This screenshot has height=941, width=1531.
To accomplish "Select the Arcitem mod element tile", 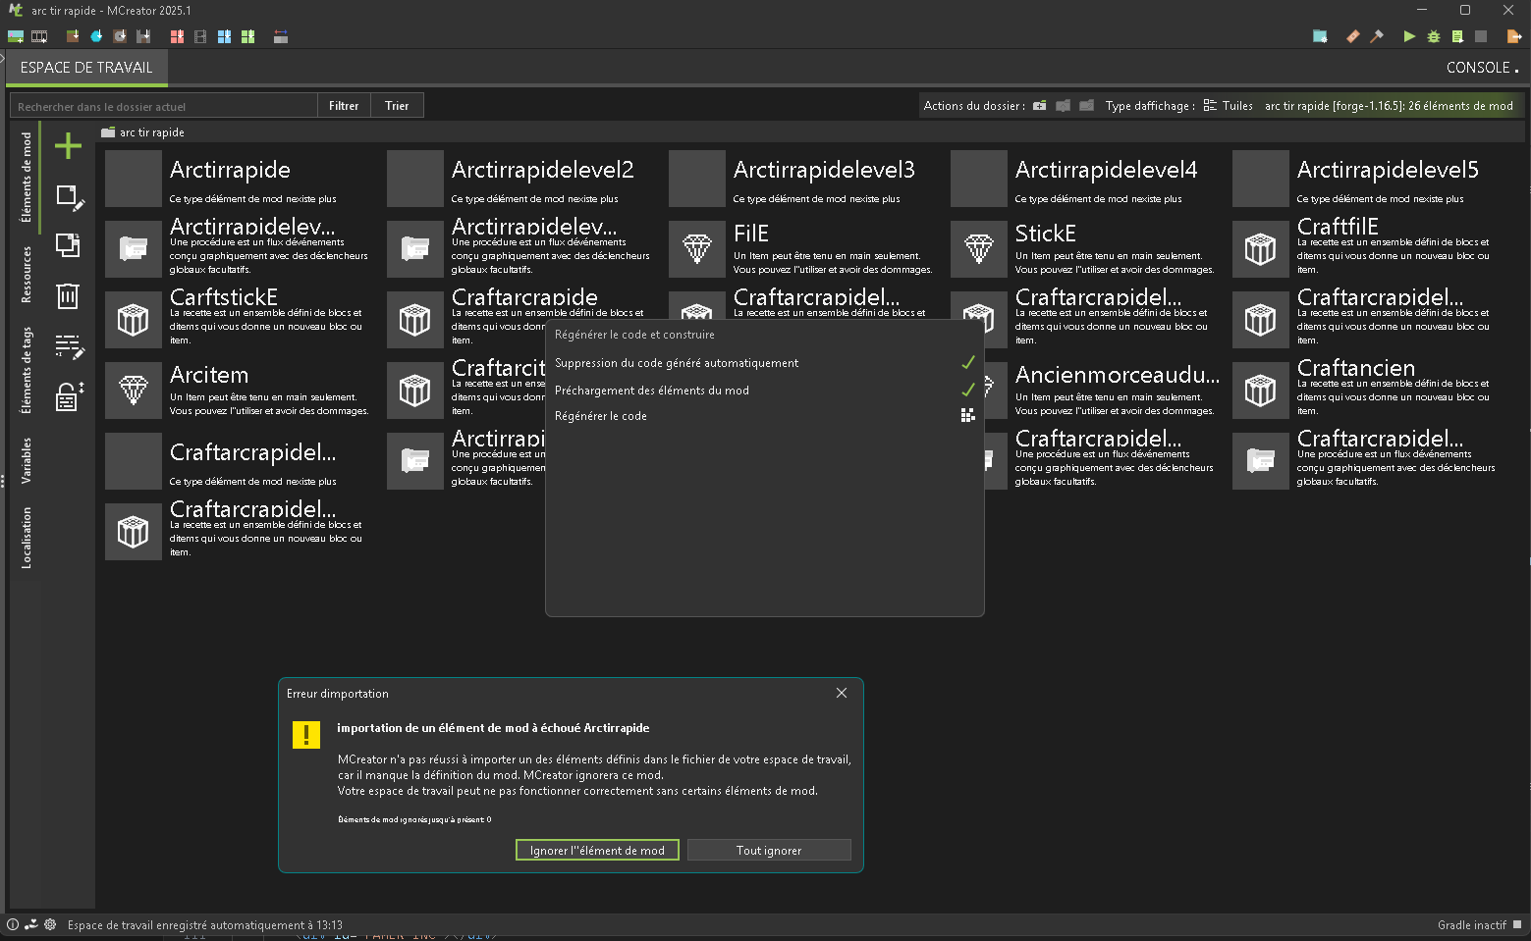I will 236,390.
